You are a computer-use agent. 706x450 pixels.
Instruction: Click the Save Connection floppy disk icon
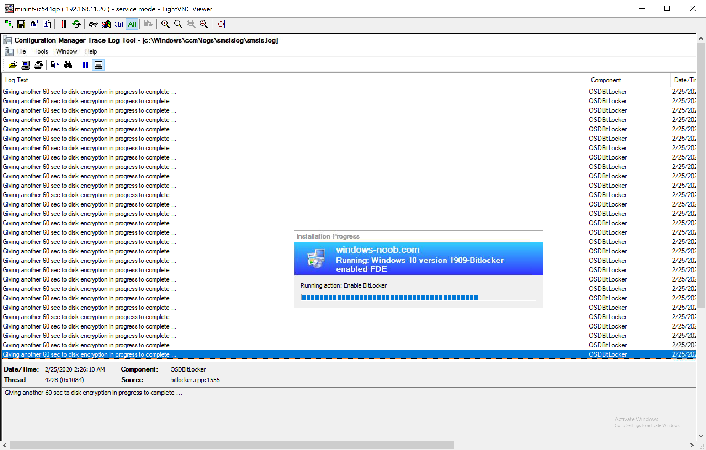point(21,24)
